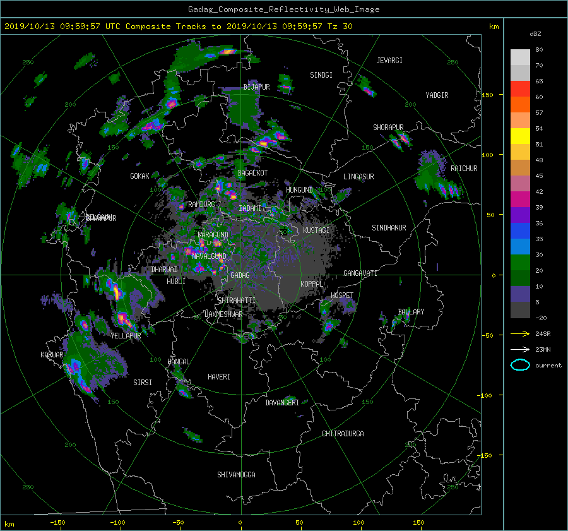
Task: Click the BALLARY city label
Action: click(x=411, y=312)
